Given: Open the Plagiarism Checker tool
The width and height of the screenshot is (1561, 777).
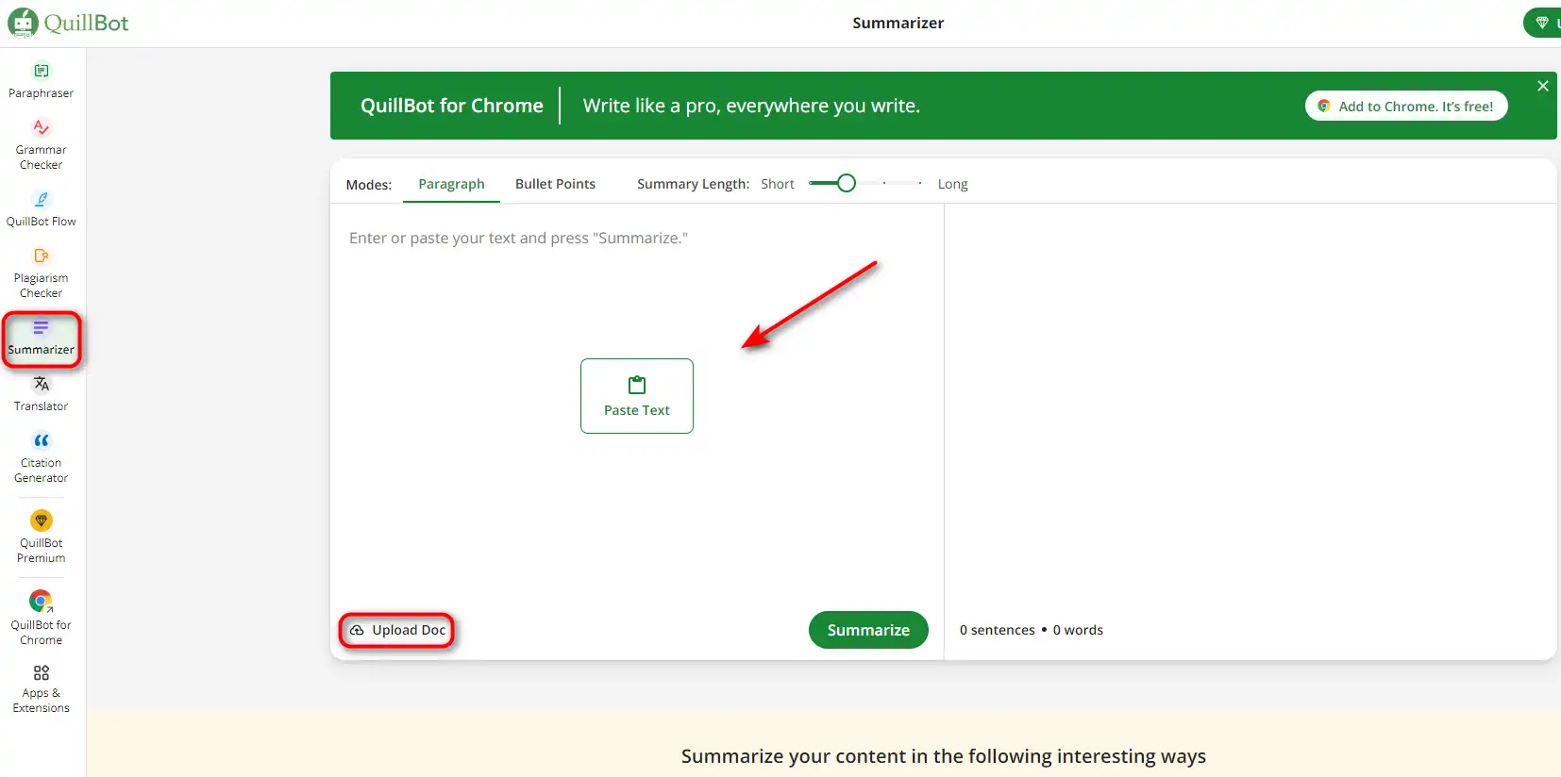Looking at the screenshot, I should [41, 273].
